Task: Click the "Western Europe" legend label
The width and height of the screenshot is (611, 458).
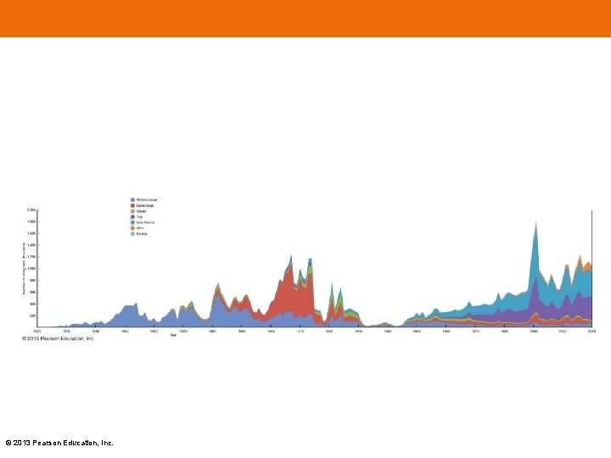Action: pos(147,200)
